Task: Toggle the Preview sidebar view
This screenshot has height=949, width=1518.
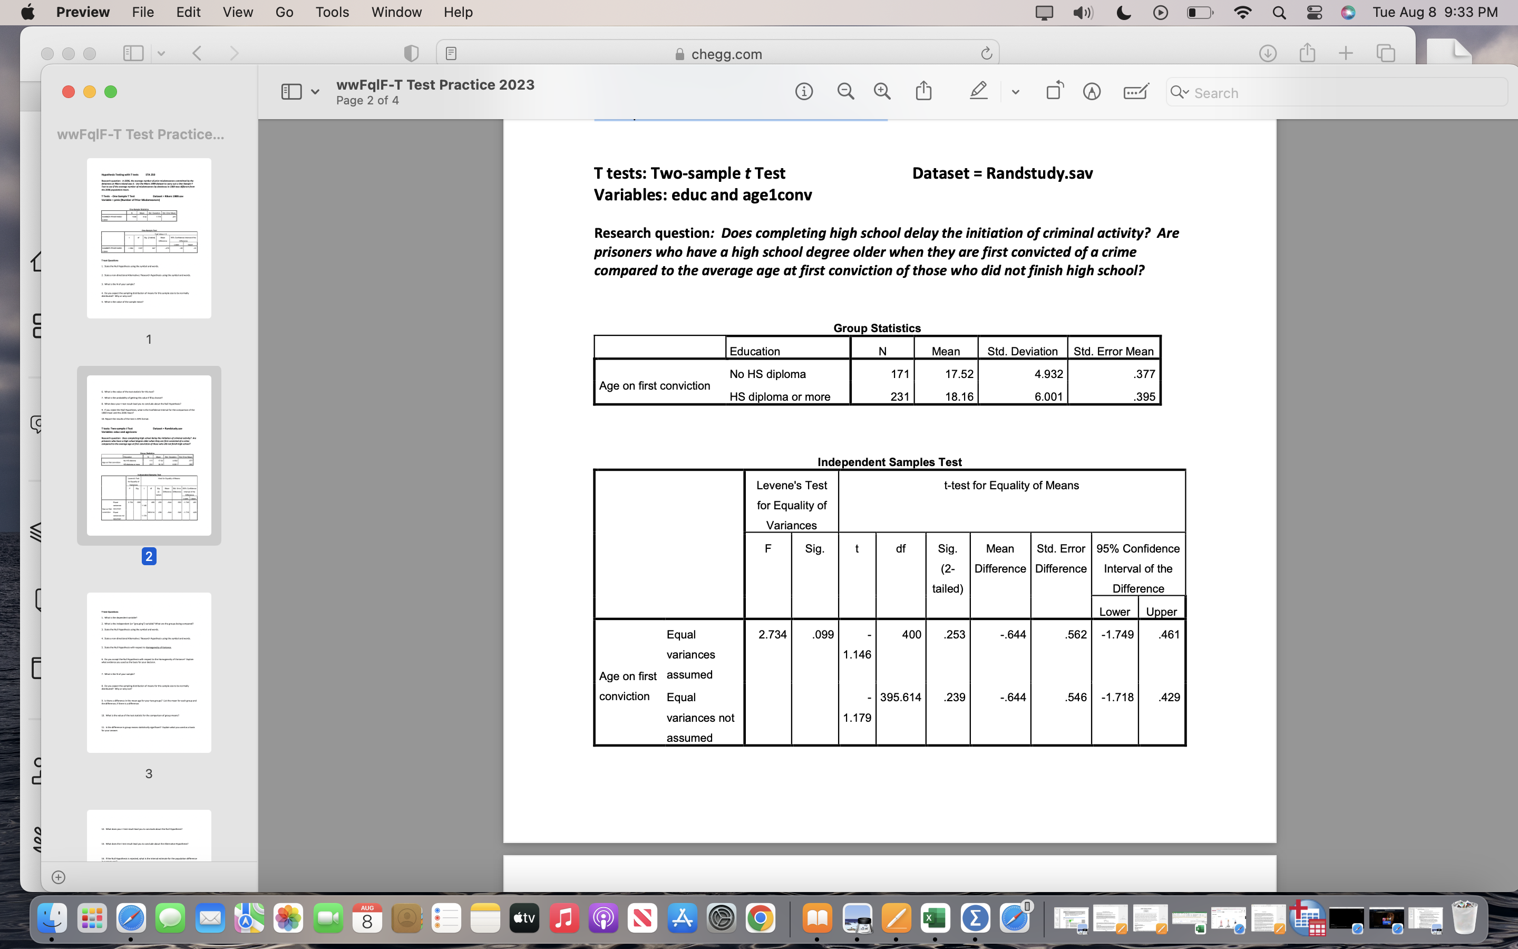Action: (291, 91)
